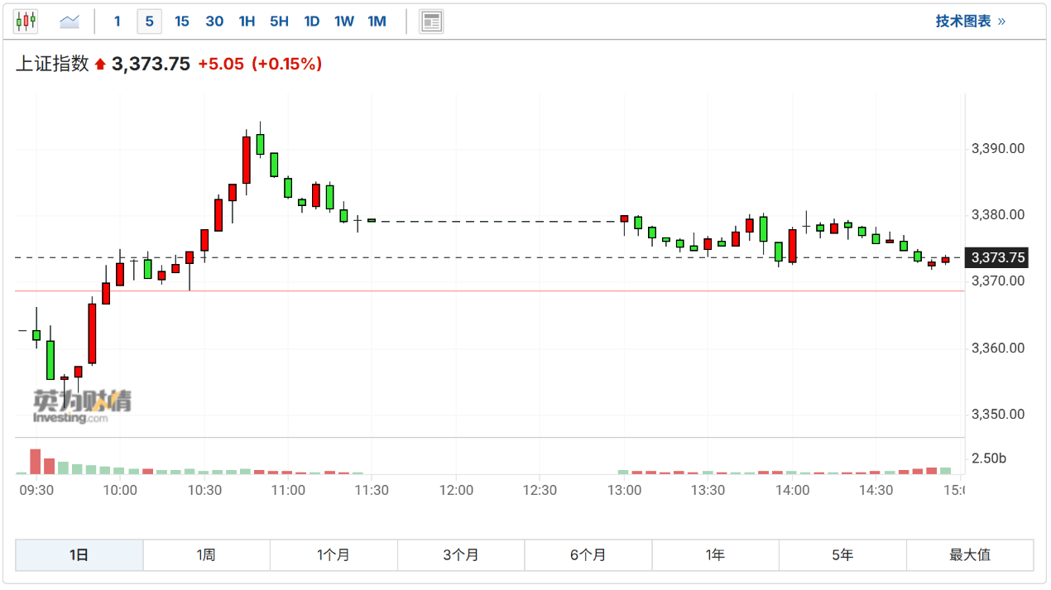Select the 1周 range tab
The height and width of the screenshot is (590, 1051).
[x=207, y=555]
